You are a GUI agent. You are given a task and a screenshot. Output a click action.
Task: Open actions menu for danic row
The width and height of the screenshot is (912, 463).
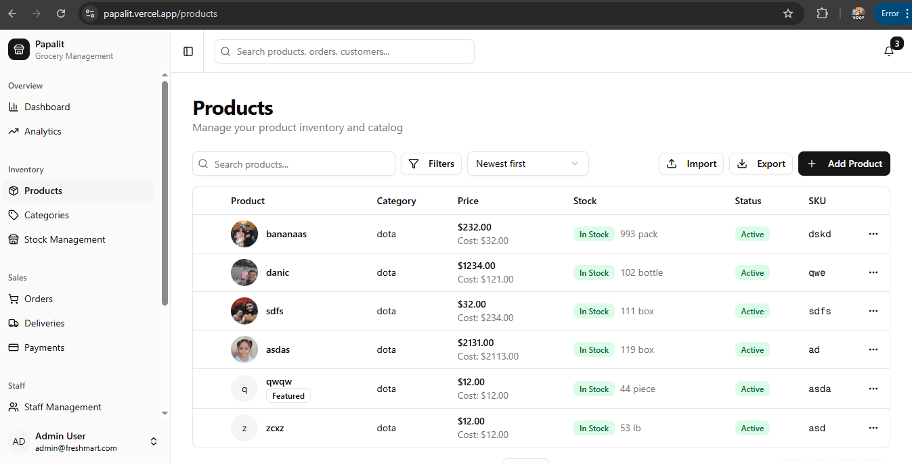873,272
